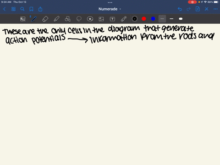Open the search tool
The width and height of the screenshot is (220, 165).
(22, 9)
